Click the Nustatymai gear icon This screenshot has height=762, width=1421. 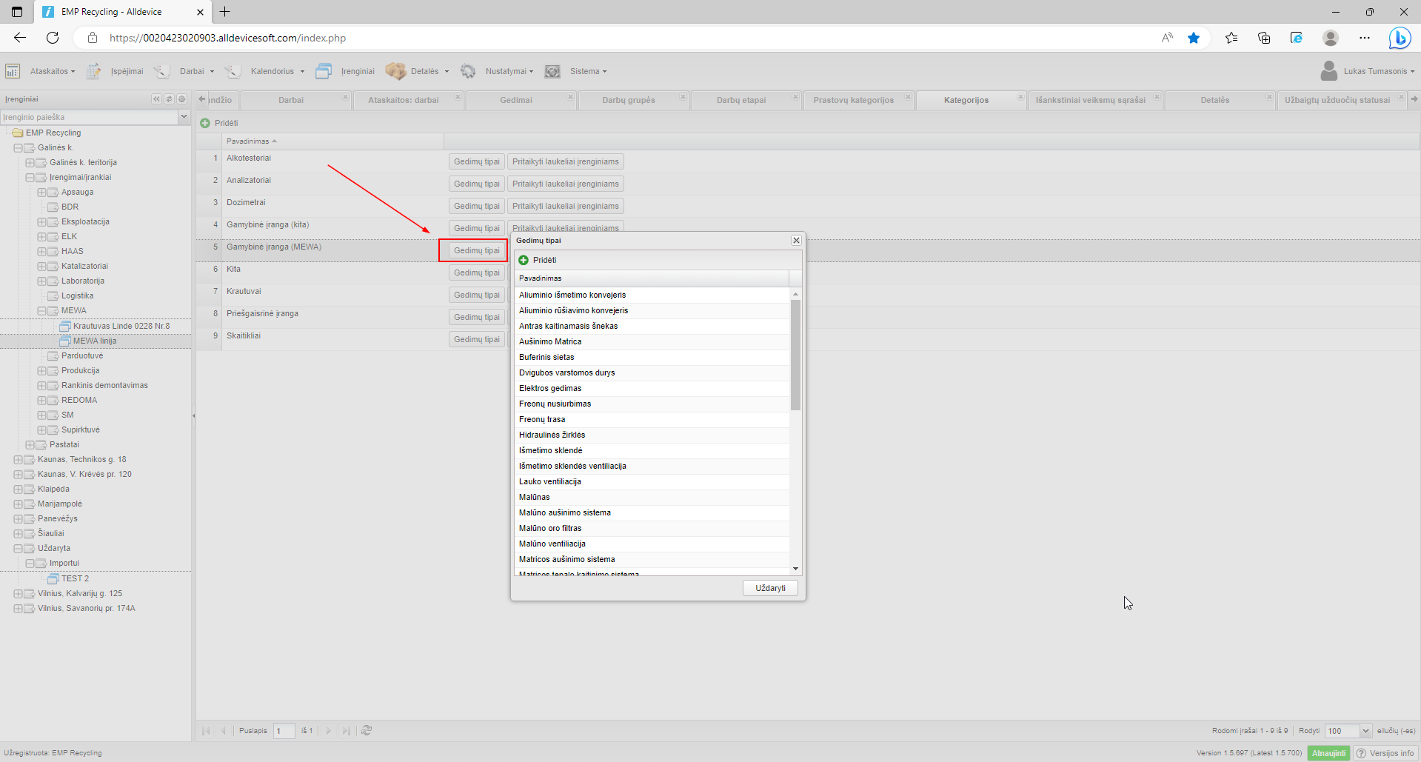click(x=468, y=71)
